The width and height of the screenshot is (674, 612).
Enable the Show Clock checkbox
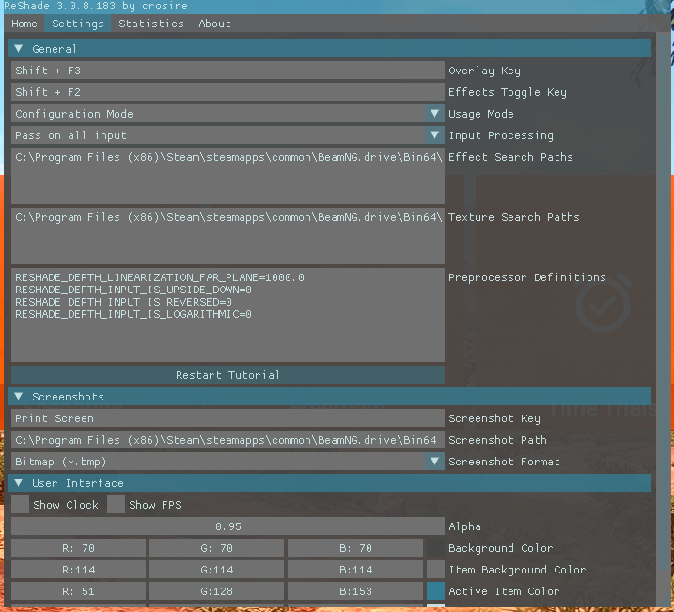point(20,505)
